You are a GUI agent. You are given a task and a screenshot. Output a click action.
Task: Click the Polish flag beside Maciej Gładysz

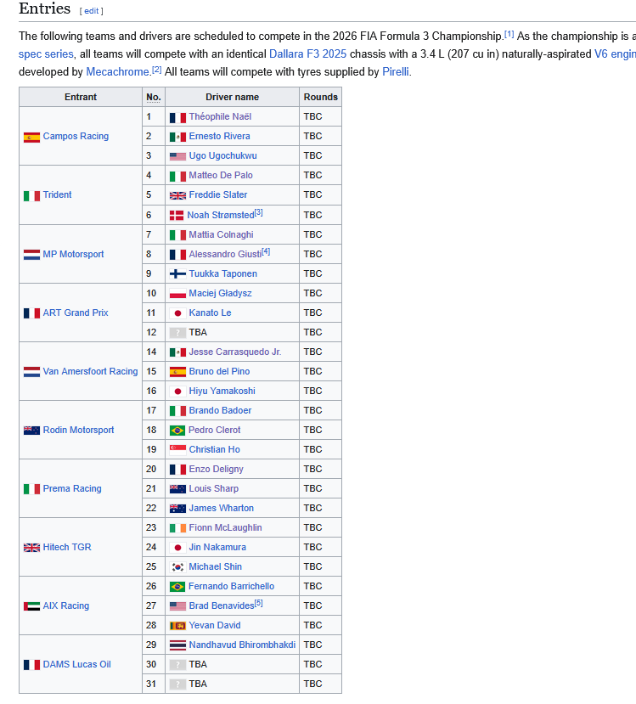click(177, 294)
